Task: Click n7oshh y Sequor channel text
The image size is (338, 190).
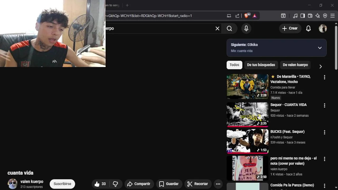Action: (x=281, y=137)
